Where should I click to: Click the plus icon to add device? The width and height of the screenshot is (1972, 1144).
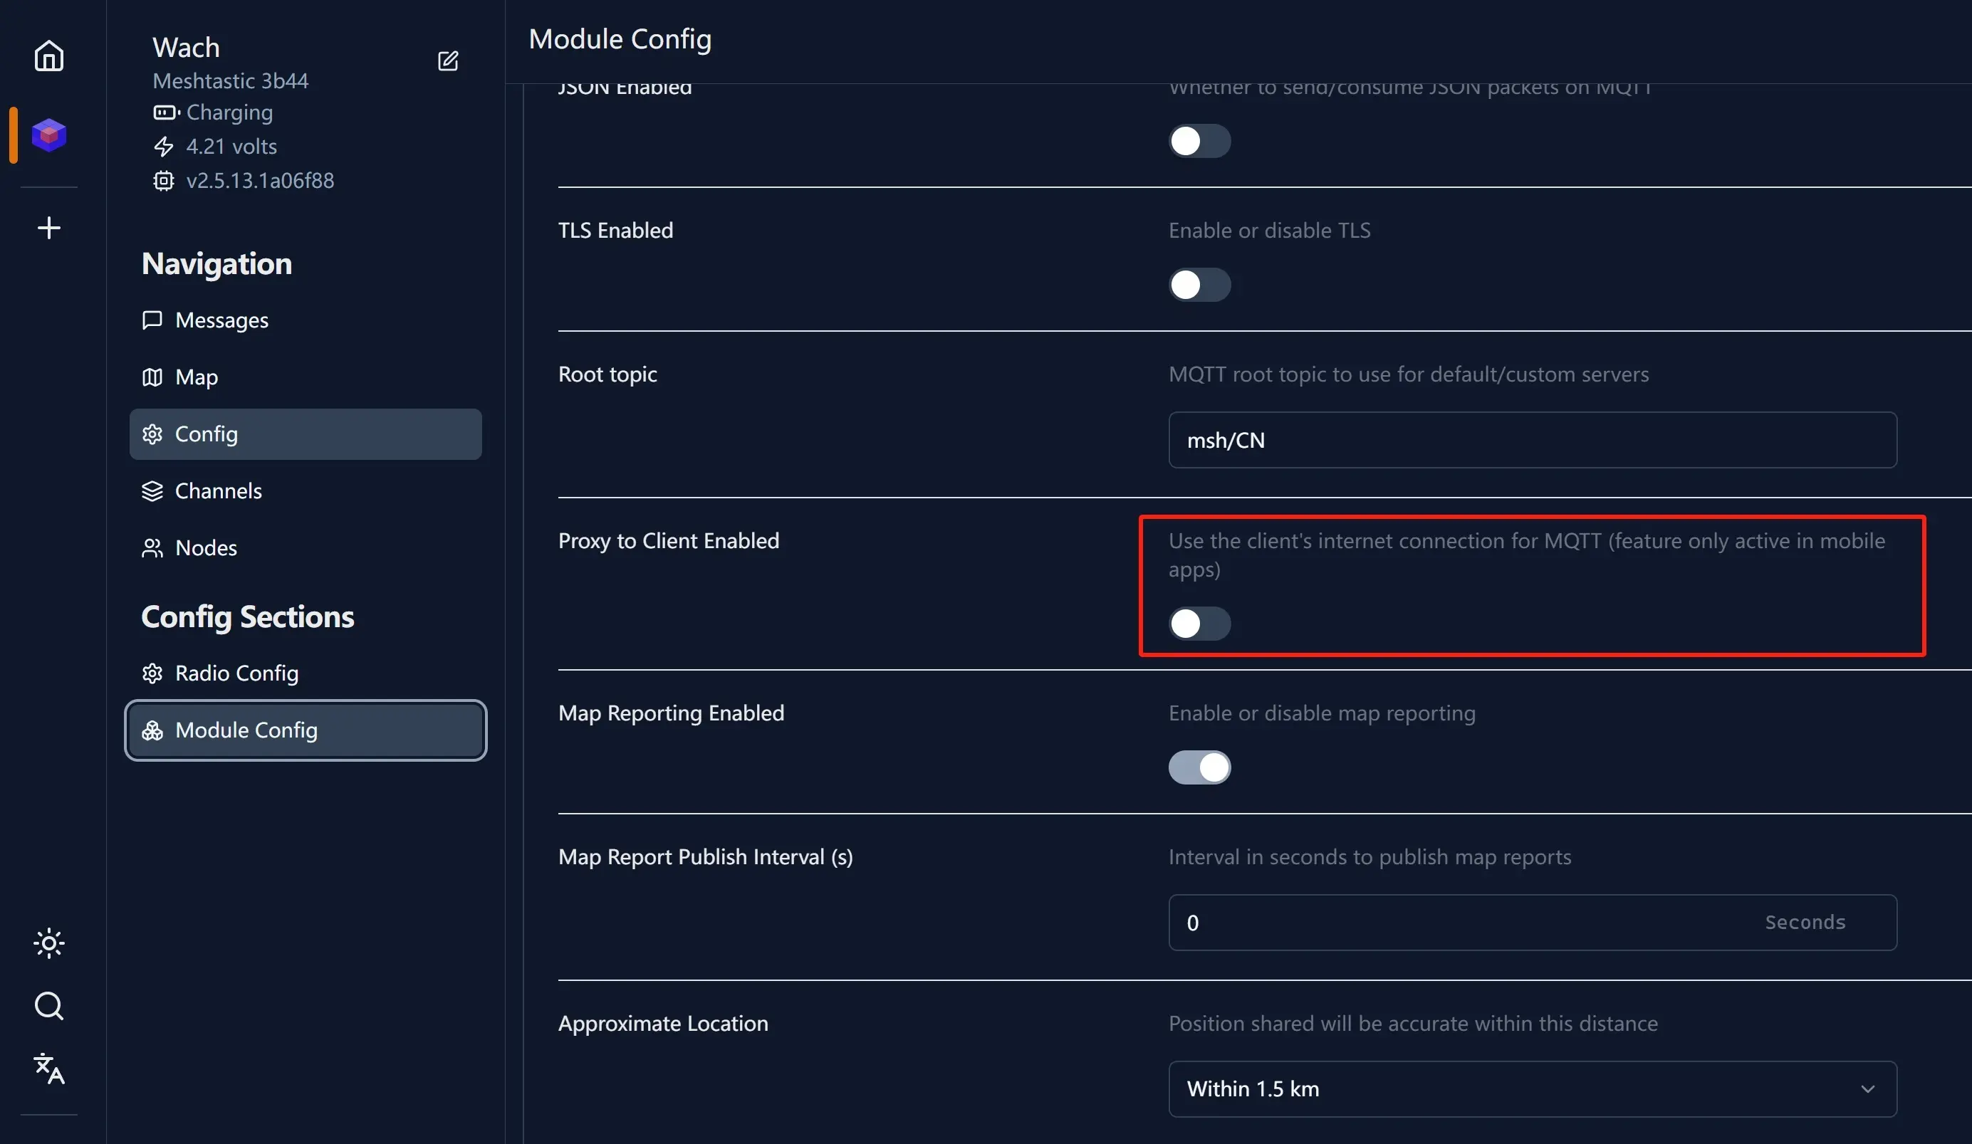pos(48,228)
